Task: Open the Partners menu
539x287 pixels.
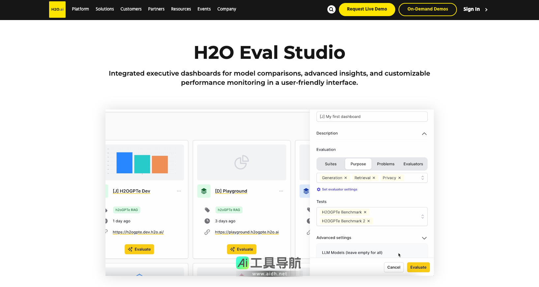Action: click(156, 9)
